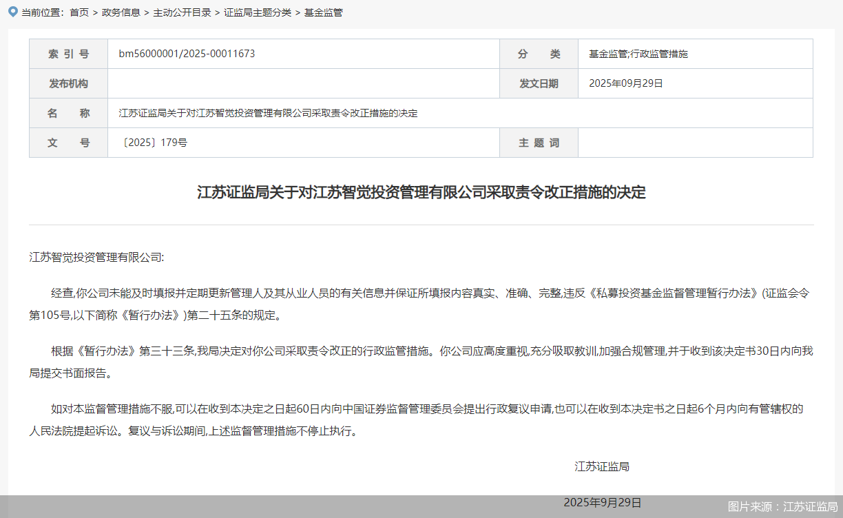
Task: Click the document title 江苏证监局关于对江苏智觉投资管理有限公司采取责令改正措施的决定
Action: tap(421, 194)
